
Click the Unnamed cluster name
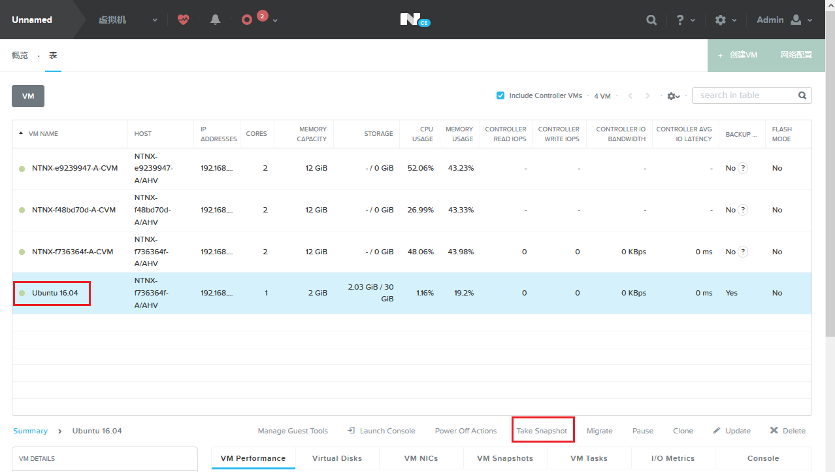coord(32,20)
